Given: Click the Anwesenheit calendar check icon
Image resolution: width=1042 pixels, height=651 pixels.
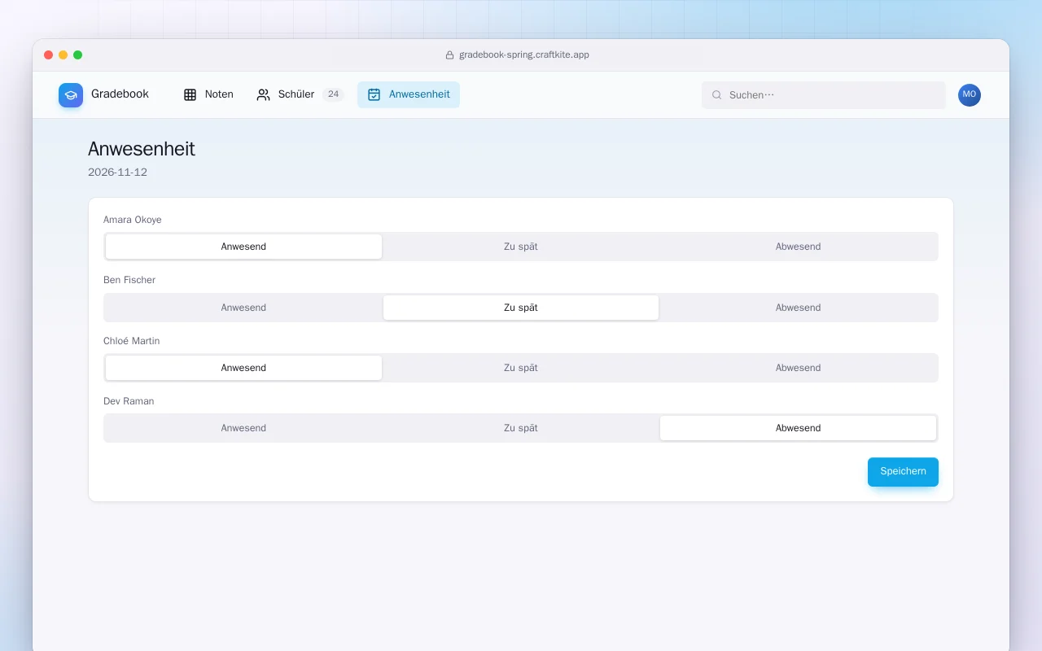Looking at the screenshot, I should 374,94.
